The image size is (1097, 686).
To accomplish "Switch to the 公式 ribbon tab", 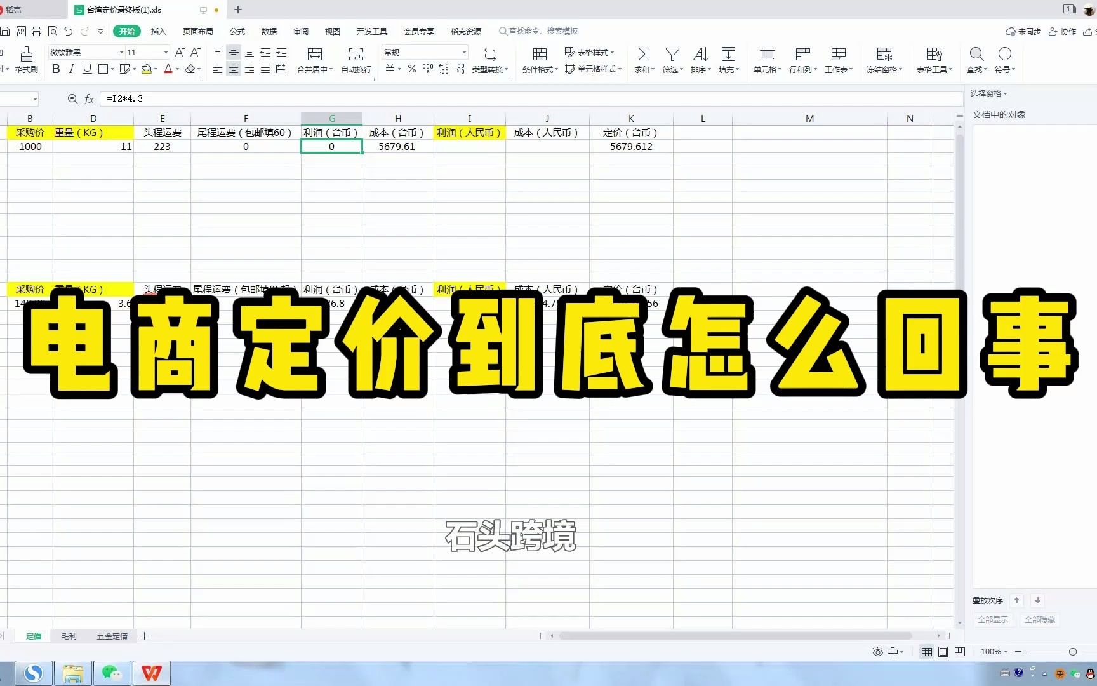I will (237, 31).
